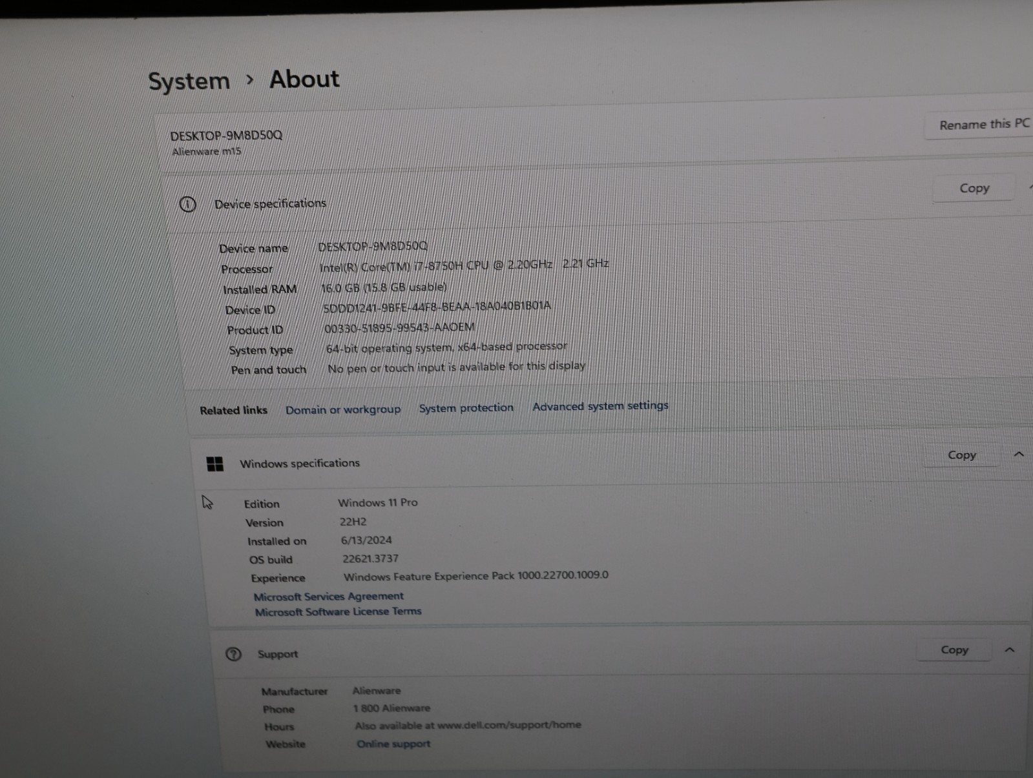Viewport: 1033px width, 778px height.
Task: Copy the Device specifications
Action: click(x=974, y=188)
